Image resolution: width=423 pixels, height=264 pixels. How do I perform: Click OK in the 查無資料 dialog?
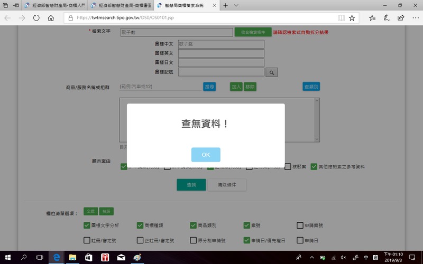(x=206, y=155)
